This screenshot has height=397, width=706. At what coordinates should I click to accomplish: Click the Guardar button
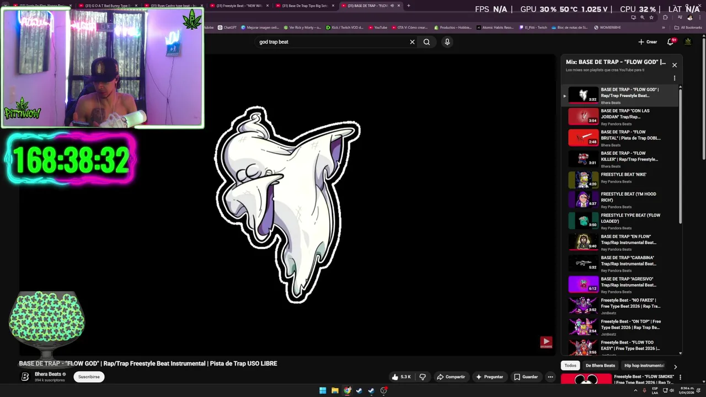(526, 377)
